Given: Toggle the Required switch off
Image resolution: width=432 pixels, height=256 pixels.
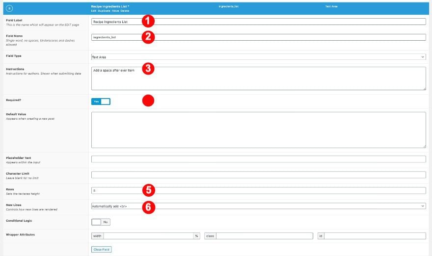Looking at the screenshot, I should [x=101, y=102].
